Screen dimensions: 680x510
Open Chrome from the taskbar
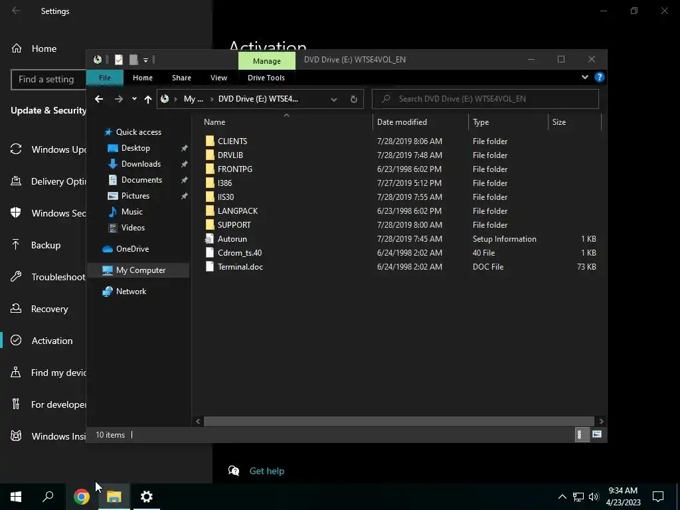(x=82, y=497)
